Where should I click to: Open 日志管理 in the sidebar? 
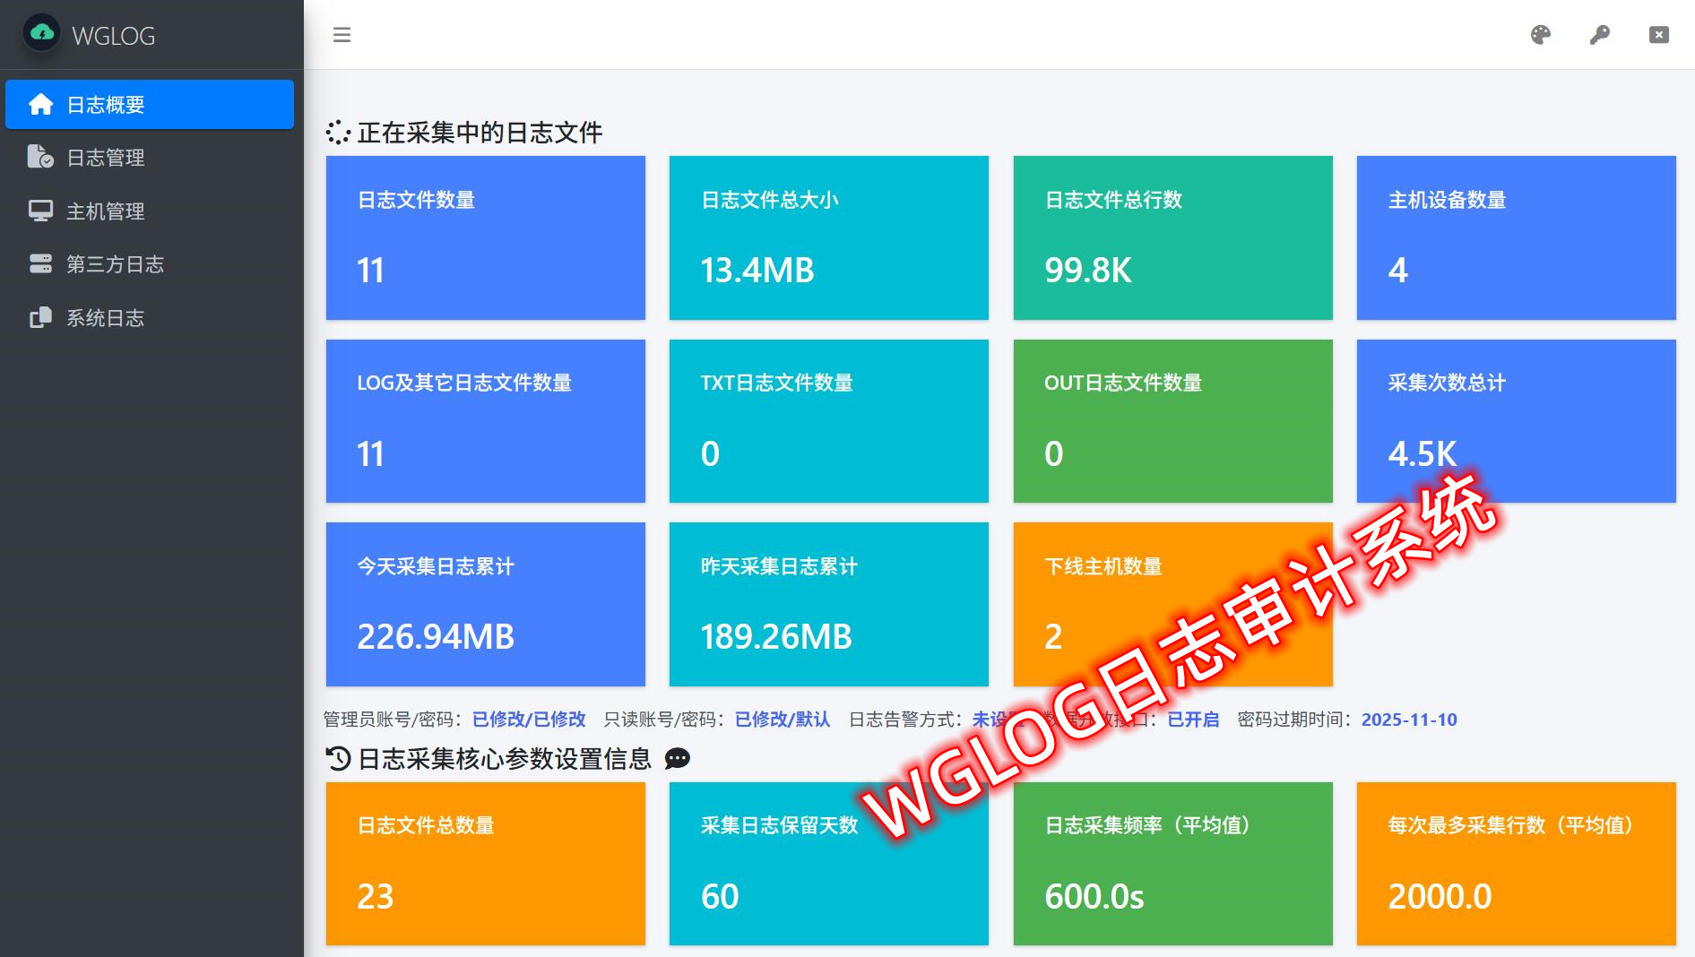[x=105, y=158]
